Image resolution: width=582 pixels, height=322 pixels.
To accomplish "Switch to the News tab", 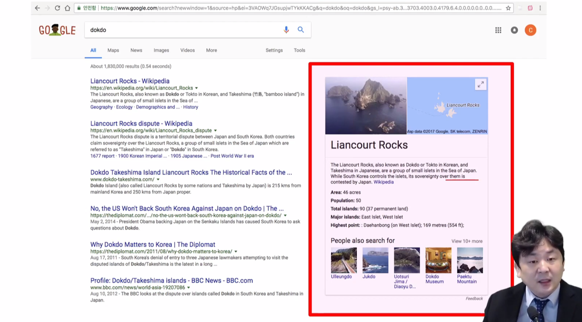I will click(136, 50).
